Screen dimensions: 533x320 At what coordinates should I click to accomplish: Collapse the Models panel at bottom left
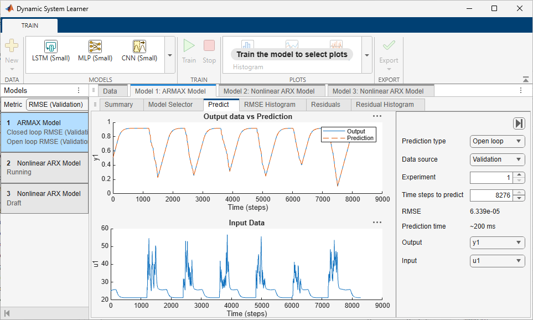7,313
